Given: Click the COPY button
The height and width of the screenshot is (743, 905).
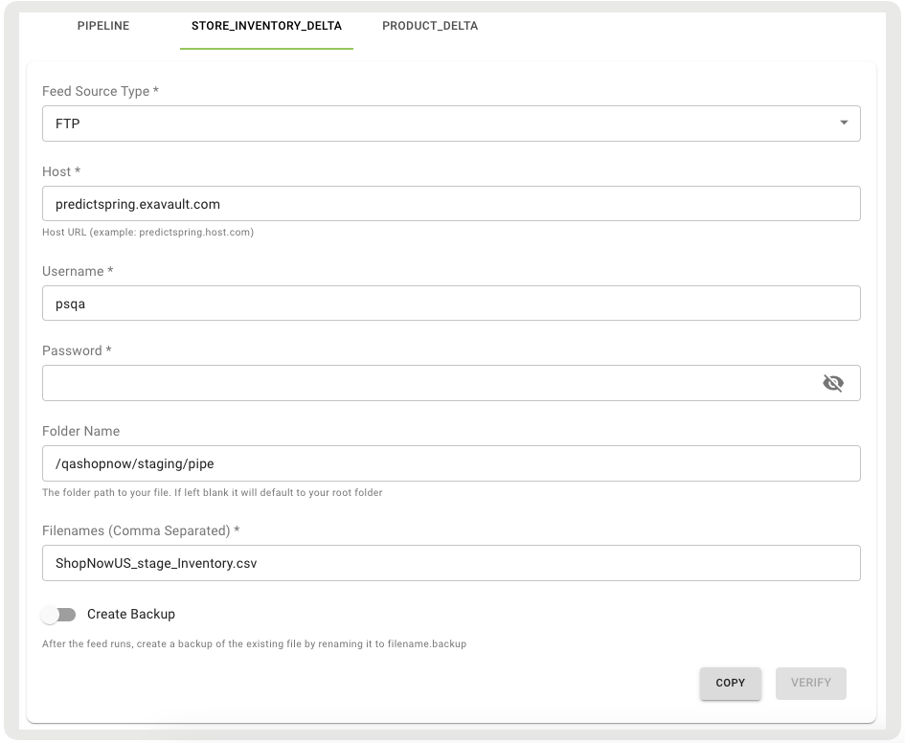Looking at the screenshot, I should (x=730, y=684).
